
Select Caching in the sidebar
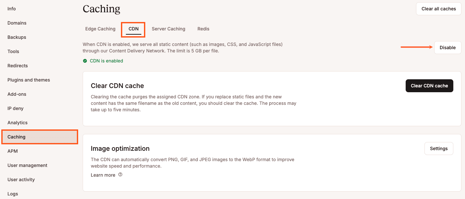coord(17,137)
